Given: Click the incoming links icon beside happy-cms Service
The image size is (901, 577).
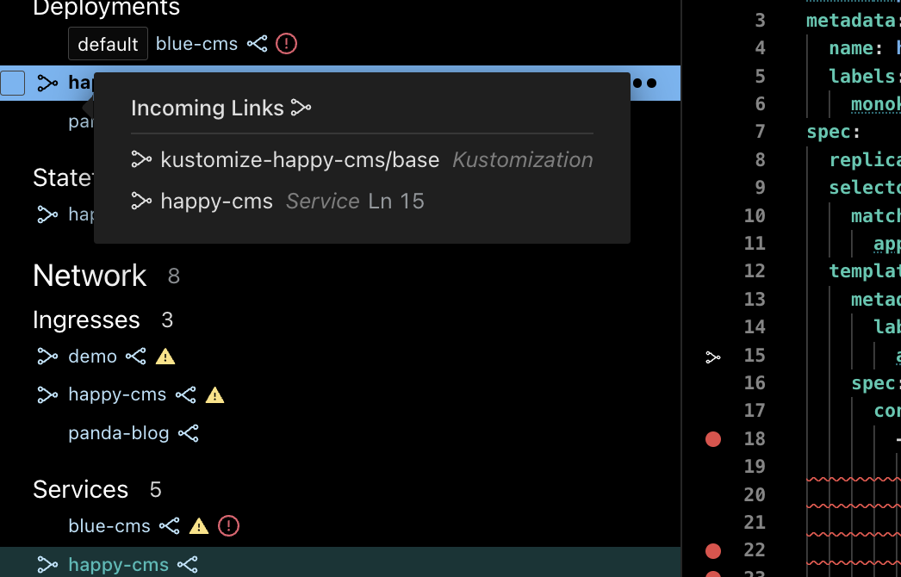Looking at the screenshot, I should pos(141,202).
